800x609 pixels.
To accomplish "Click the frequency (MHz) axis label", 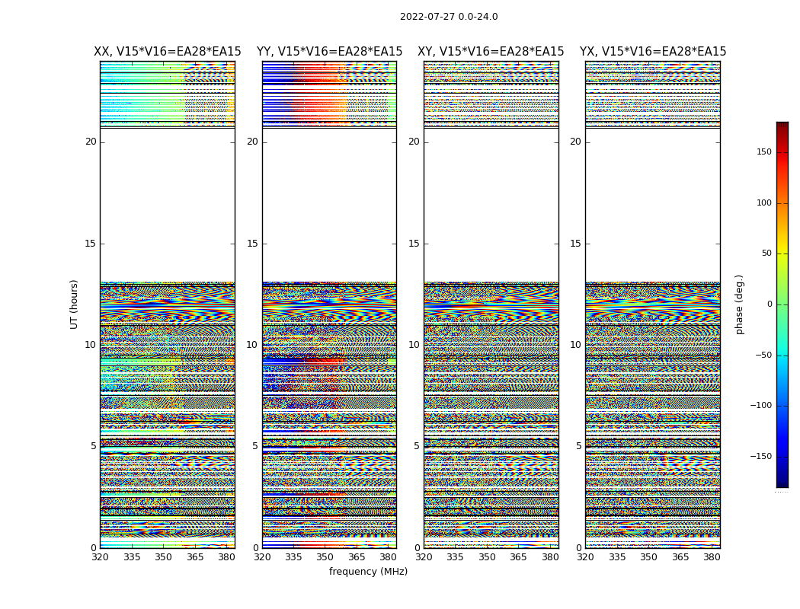I will (368, 571).
